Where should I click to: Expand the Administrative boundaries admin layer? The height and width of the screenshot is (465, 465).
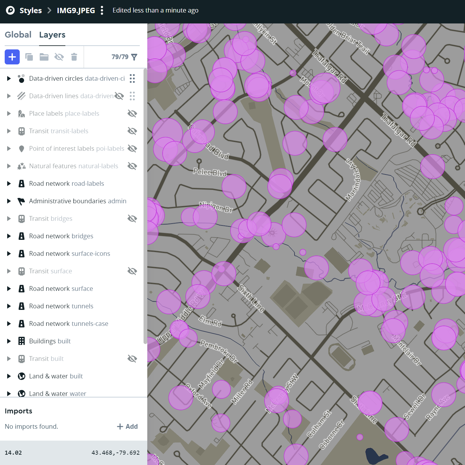[8, 201]
